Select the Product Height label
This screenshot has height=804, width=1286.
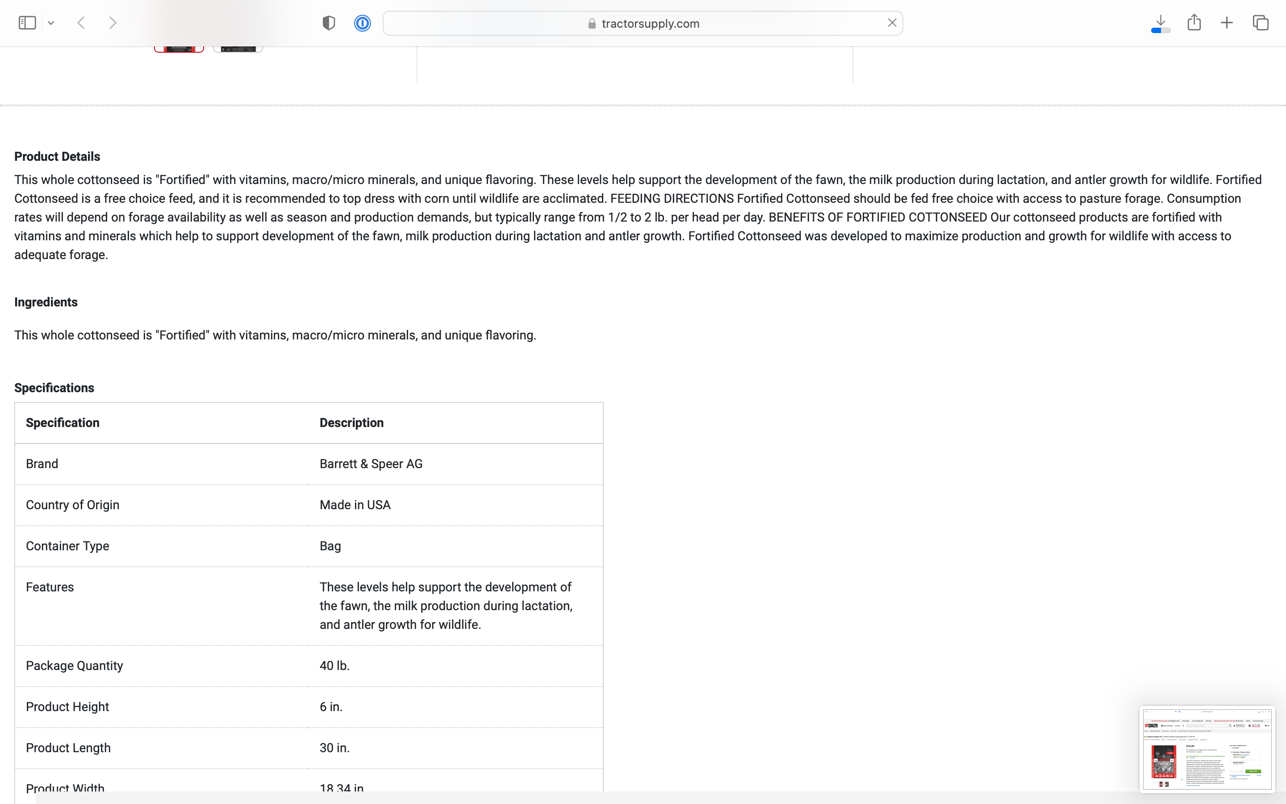(x=67, y=707)
